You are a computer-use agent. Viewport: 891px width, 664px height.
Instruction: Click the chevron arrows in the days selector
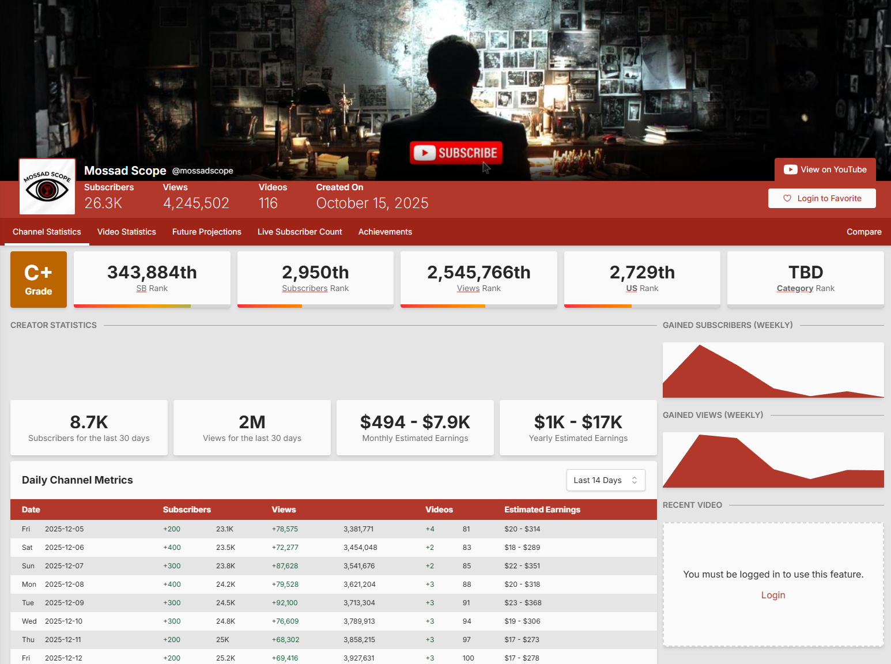pos(635,480)
